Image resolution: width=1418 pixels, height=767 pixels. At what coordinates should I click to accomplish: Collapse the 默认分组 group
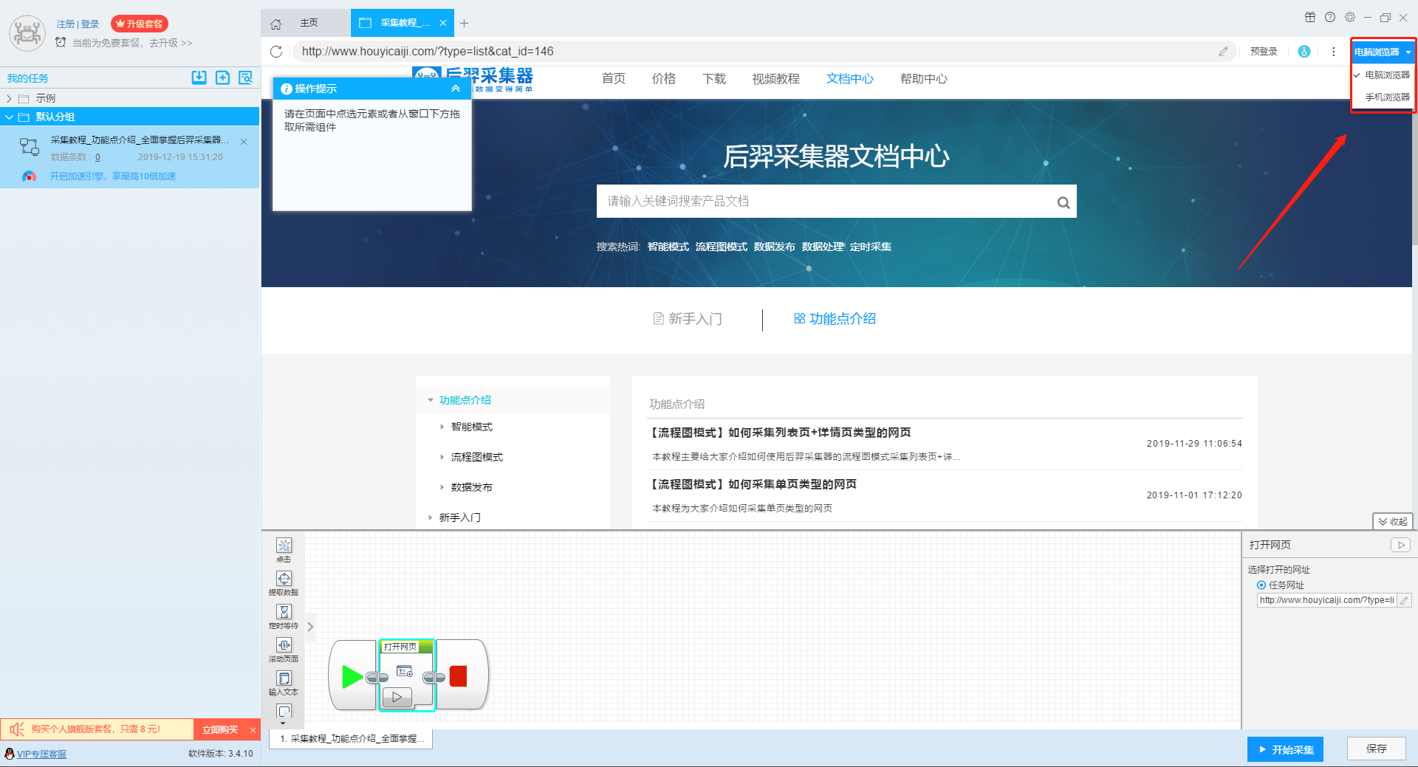pos(9,117)
